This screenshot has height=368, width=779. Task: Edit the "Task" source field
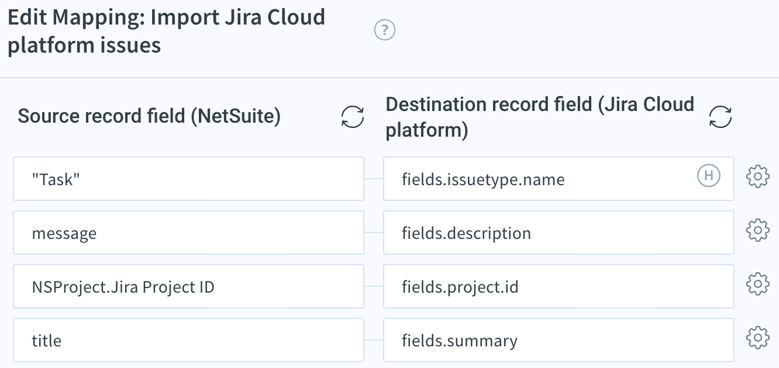tap(188, 179)
